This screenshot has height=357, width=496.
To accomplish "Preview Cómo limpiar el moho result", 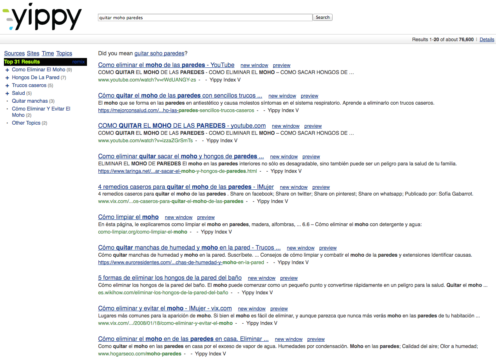I will click(206, 217).
